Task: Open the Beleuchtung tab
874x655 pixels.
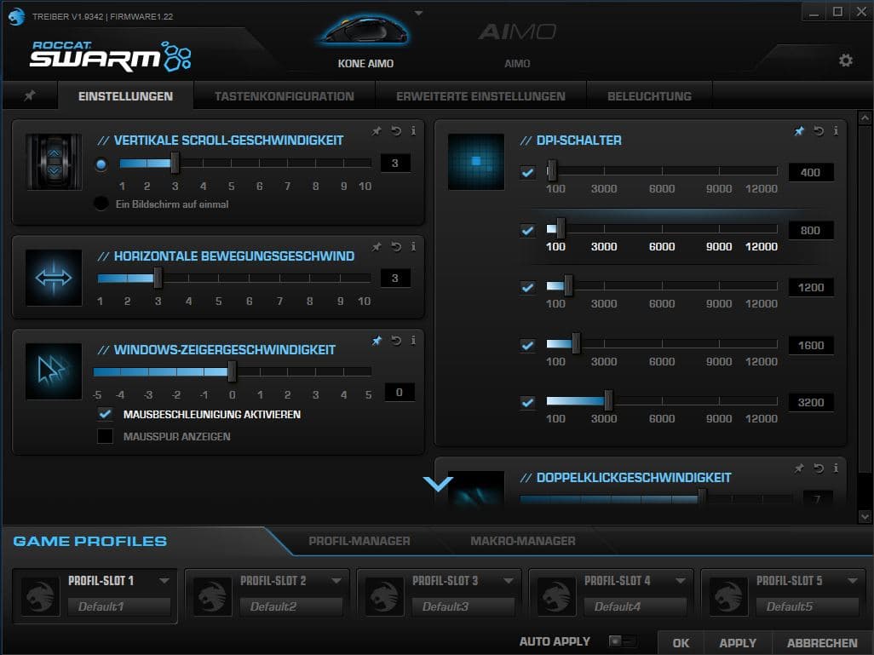Action: click(x=649, y=96)
